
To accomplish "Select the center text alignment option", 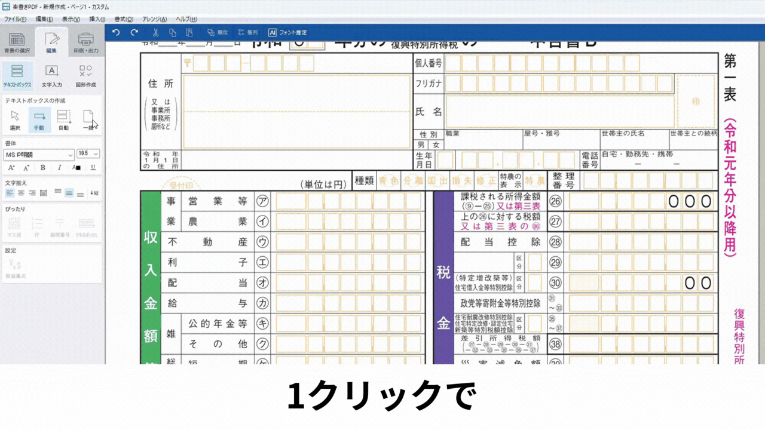I will [x=20, y=192].
